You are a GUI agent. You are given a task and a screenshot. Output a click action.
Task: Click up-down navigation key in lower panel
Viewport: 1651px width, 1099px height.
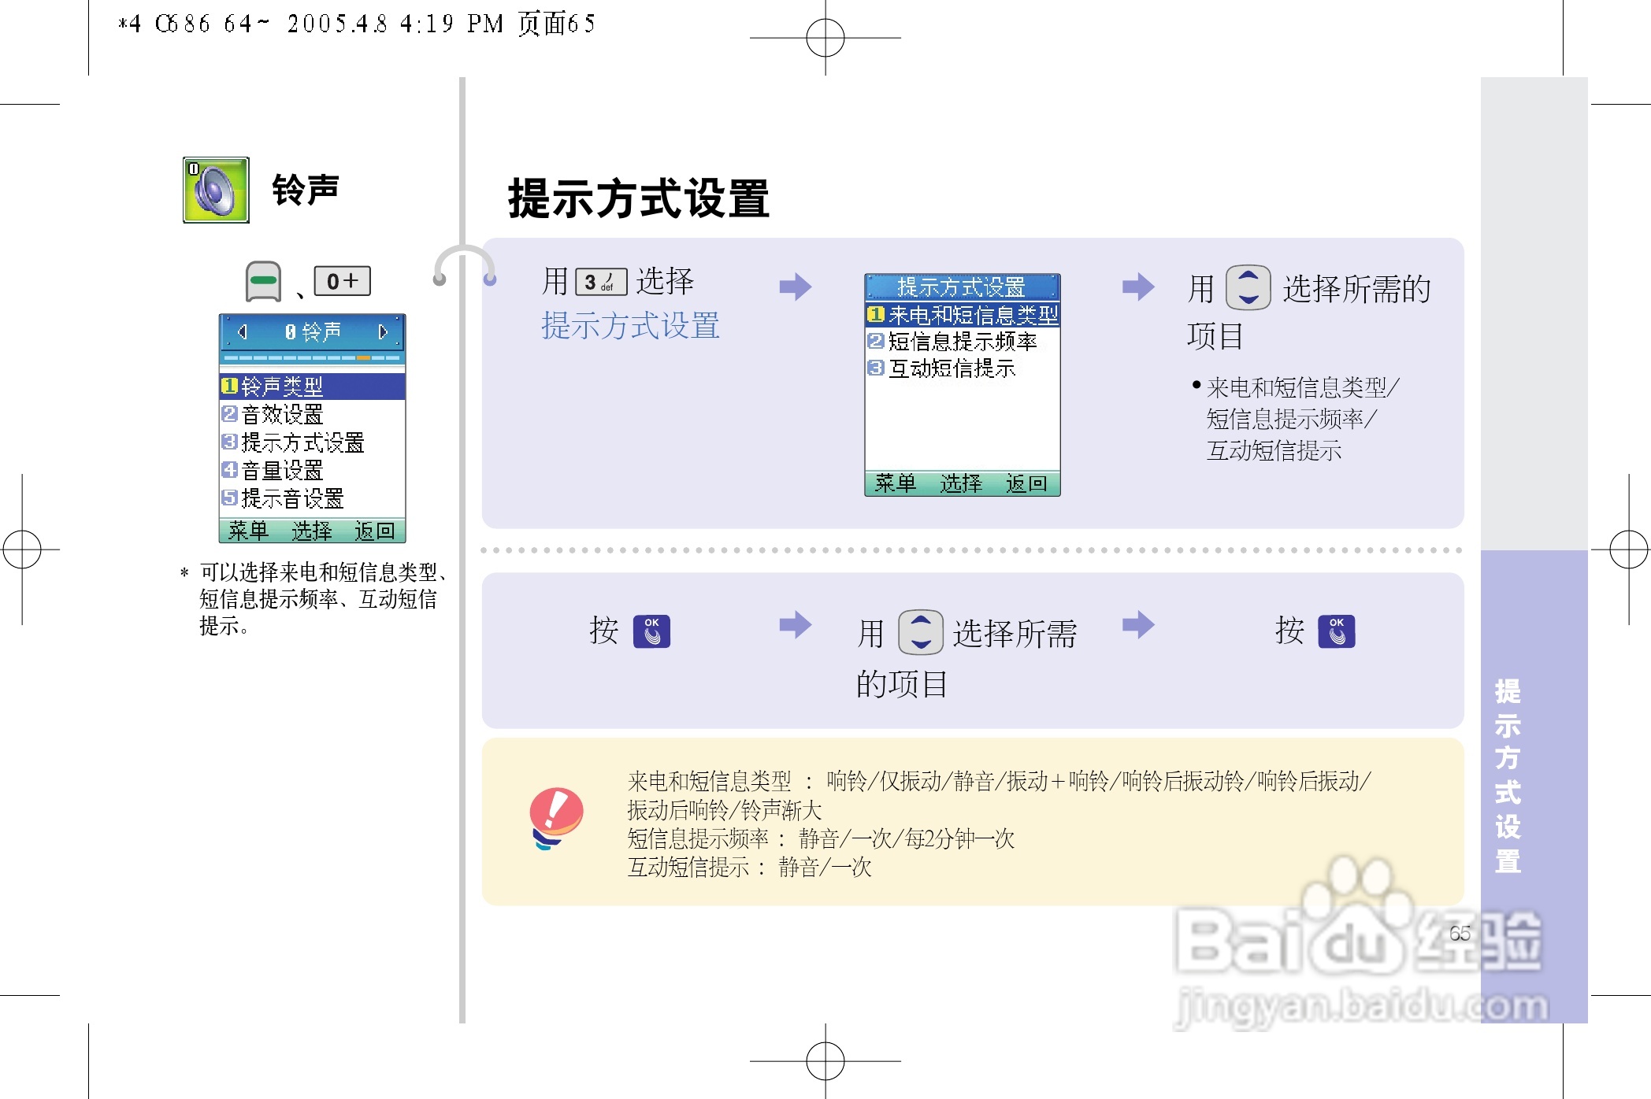coord(920,632)
